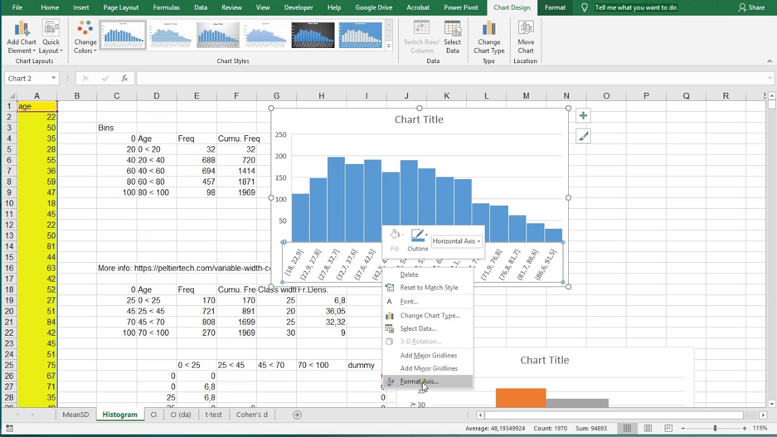The height and width of the screenshot is (437, 777).
Task: Select cell containing Bins label
Action: (x=117, y=127)
